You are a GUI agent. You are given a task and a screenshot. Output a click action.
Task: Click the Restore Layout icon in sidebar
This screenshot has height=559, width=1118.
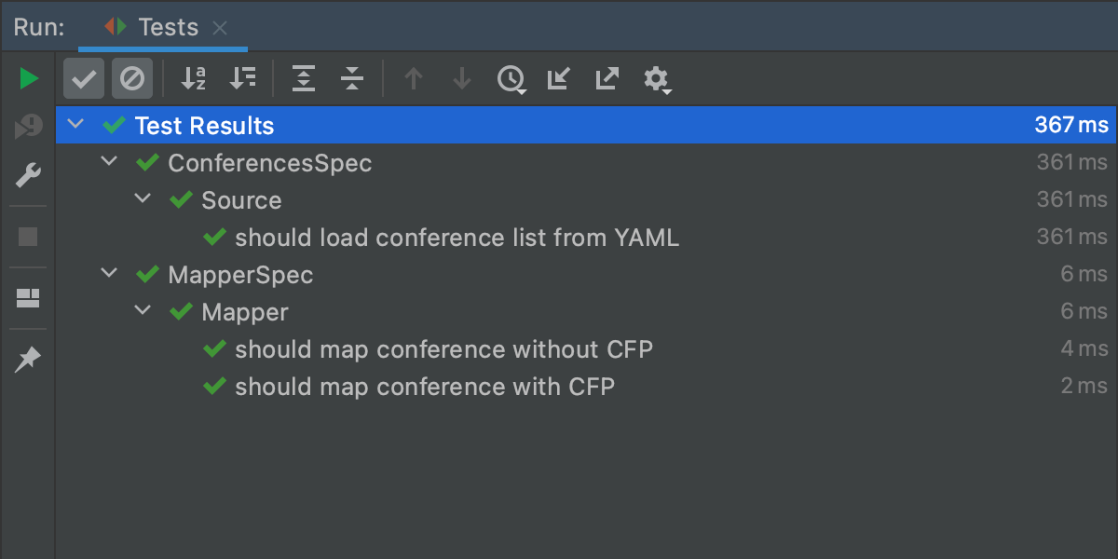(x=29, y=298)
